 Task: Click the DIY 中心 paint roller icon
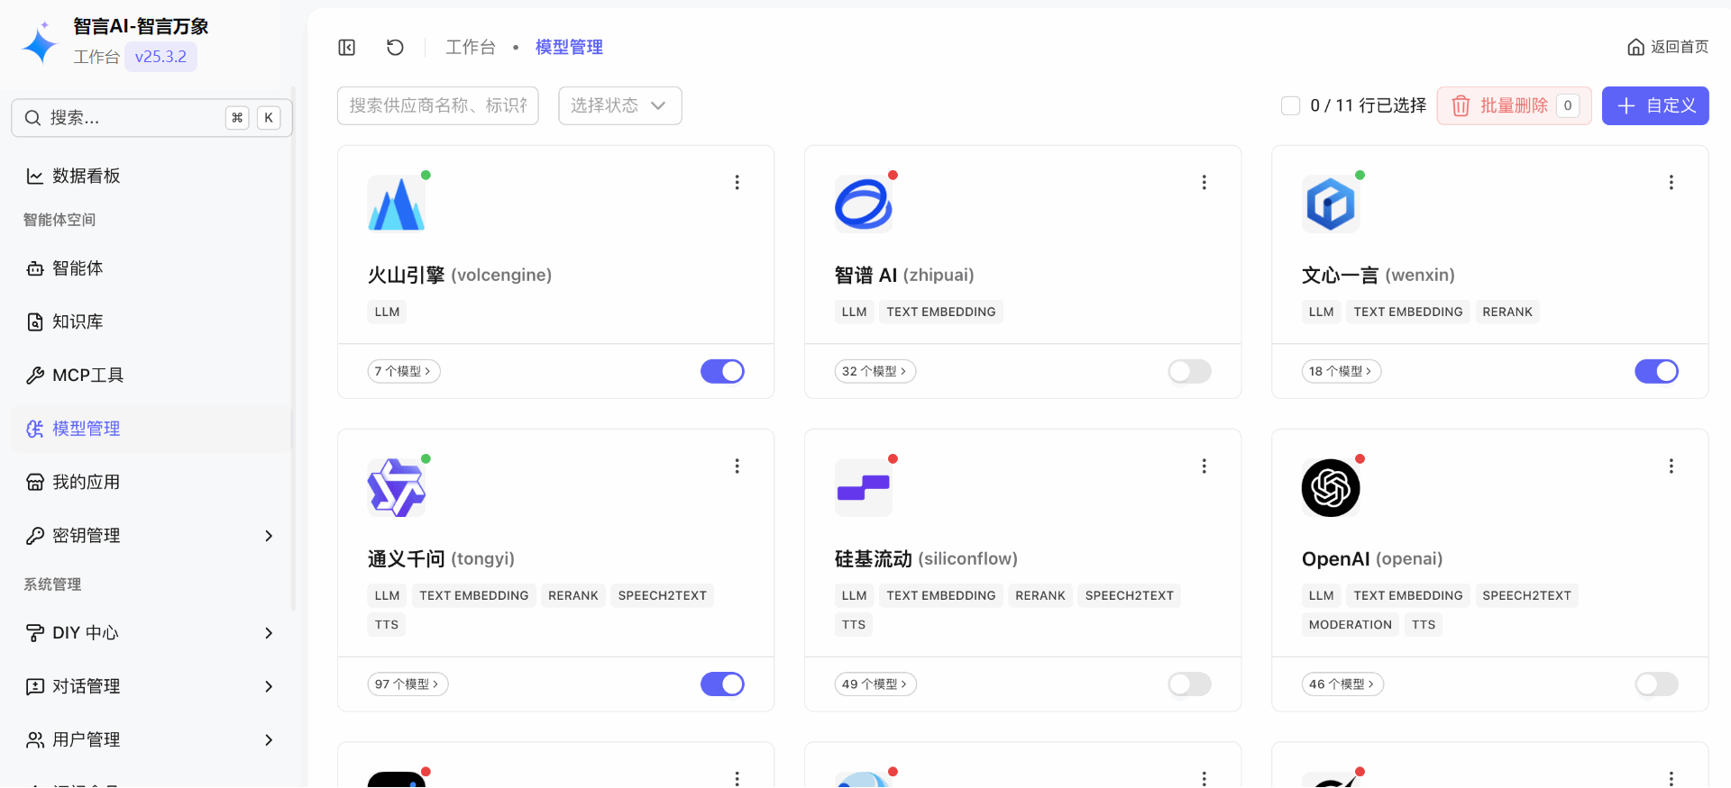(35, 633)
